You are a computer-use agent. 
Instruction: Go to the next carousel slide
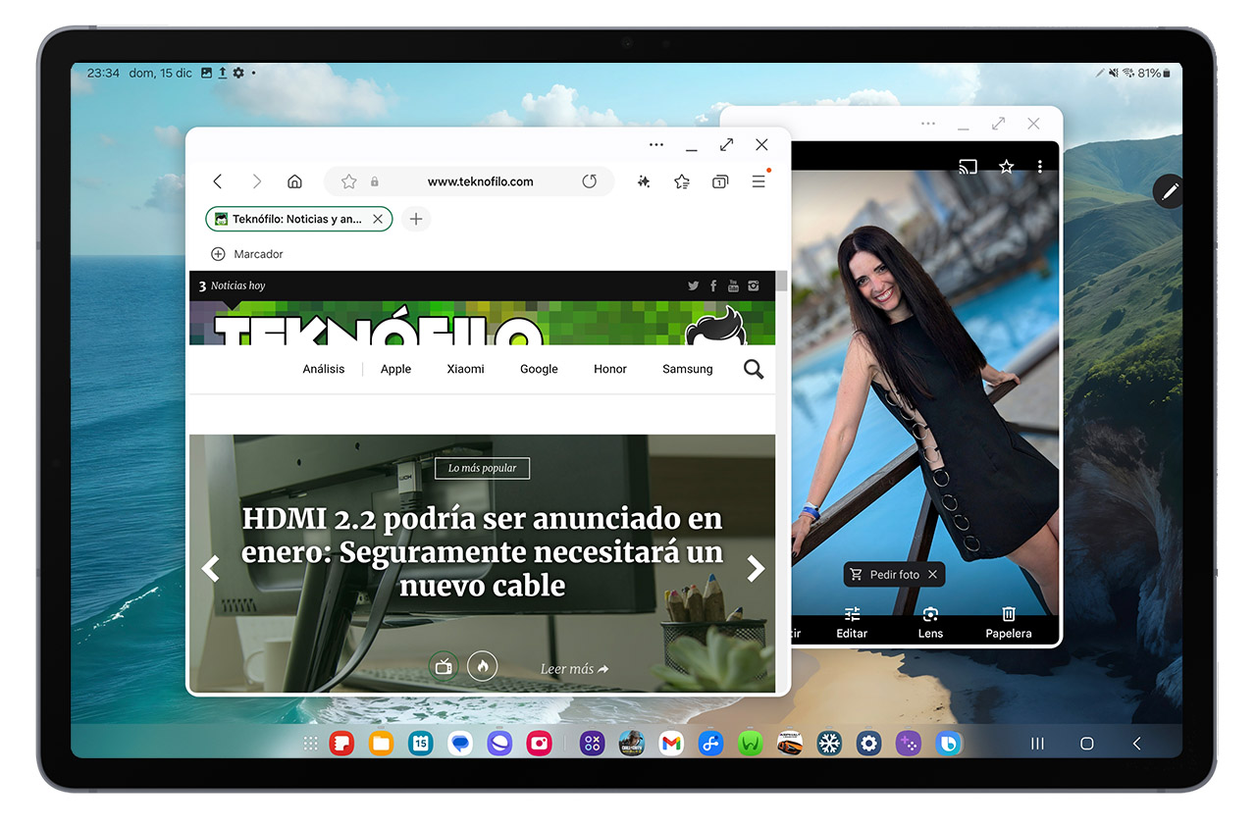click(756, 569)
